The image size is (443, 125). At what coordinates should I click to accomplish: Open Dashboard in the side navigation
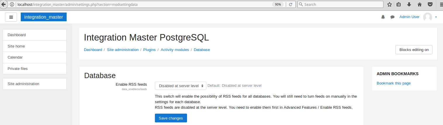[x=34, y=35]
